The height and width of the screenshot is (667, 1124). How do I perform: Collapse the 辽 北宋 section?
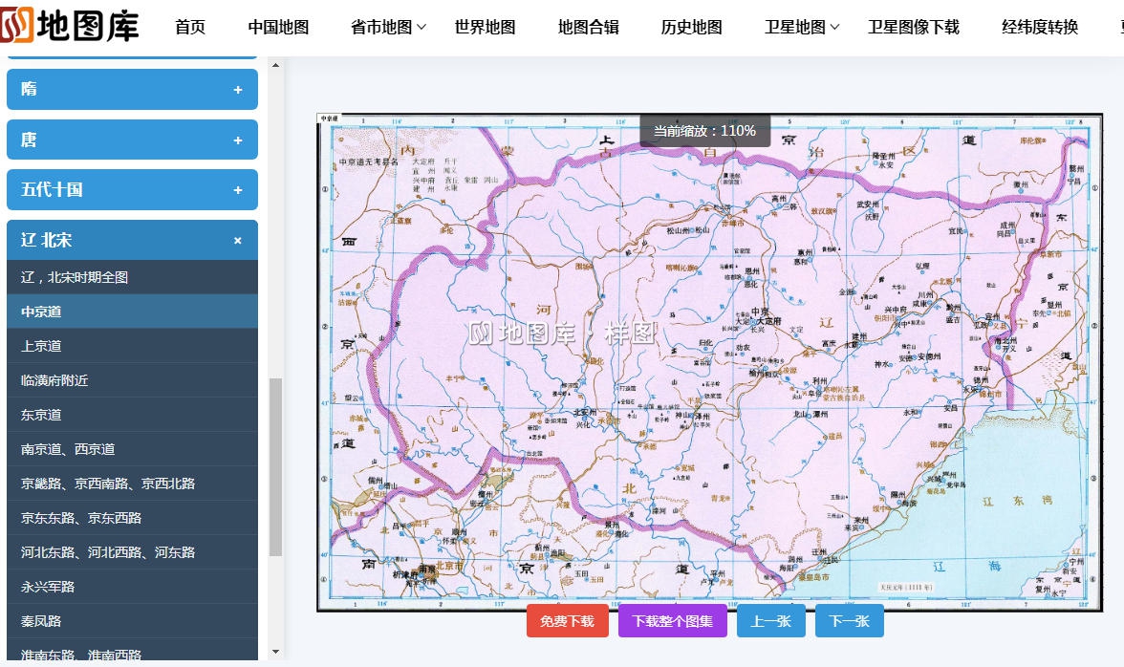(238, 241)
